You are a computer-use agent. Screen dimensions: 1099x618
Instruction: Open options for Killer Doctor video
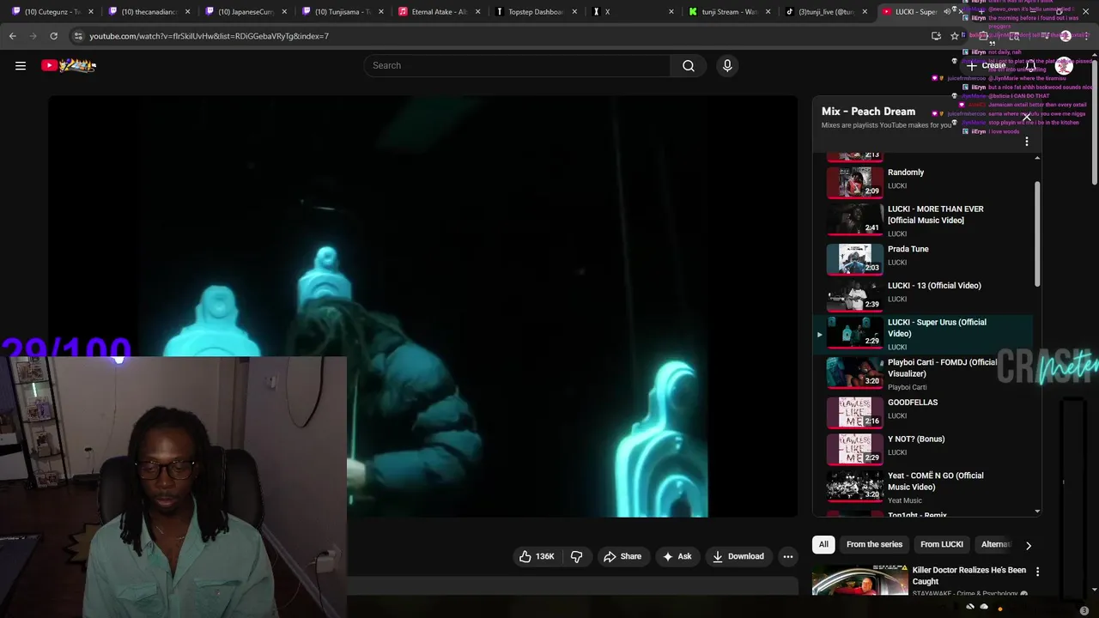click(1037, 572)
